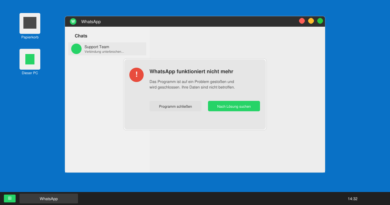Open the Papierkorb desktop icon

tap(30, 23)
